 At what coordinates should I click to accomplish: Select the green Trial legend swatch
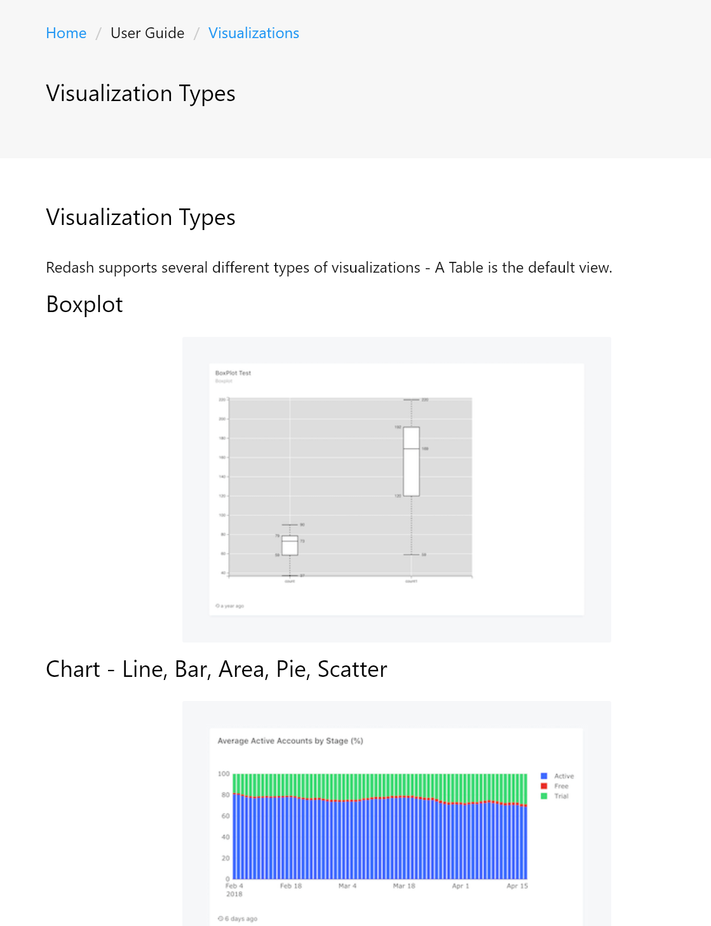point(544,796)
